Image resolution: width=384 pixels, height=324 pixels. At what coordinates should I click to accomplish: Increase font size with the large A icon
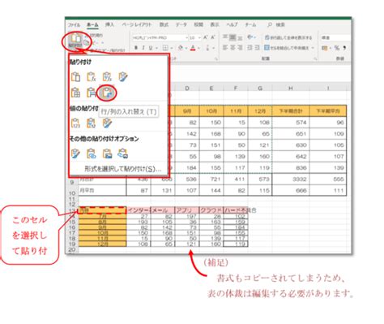[x=206, y=37]
